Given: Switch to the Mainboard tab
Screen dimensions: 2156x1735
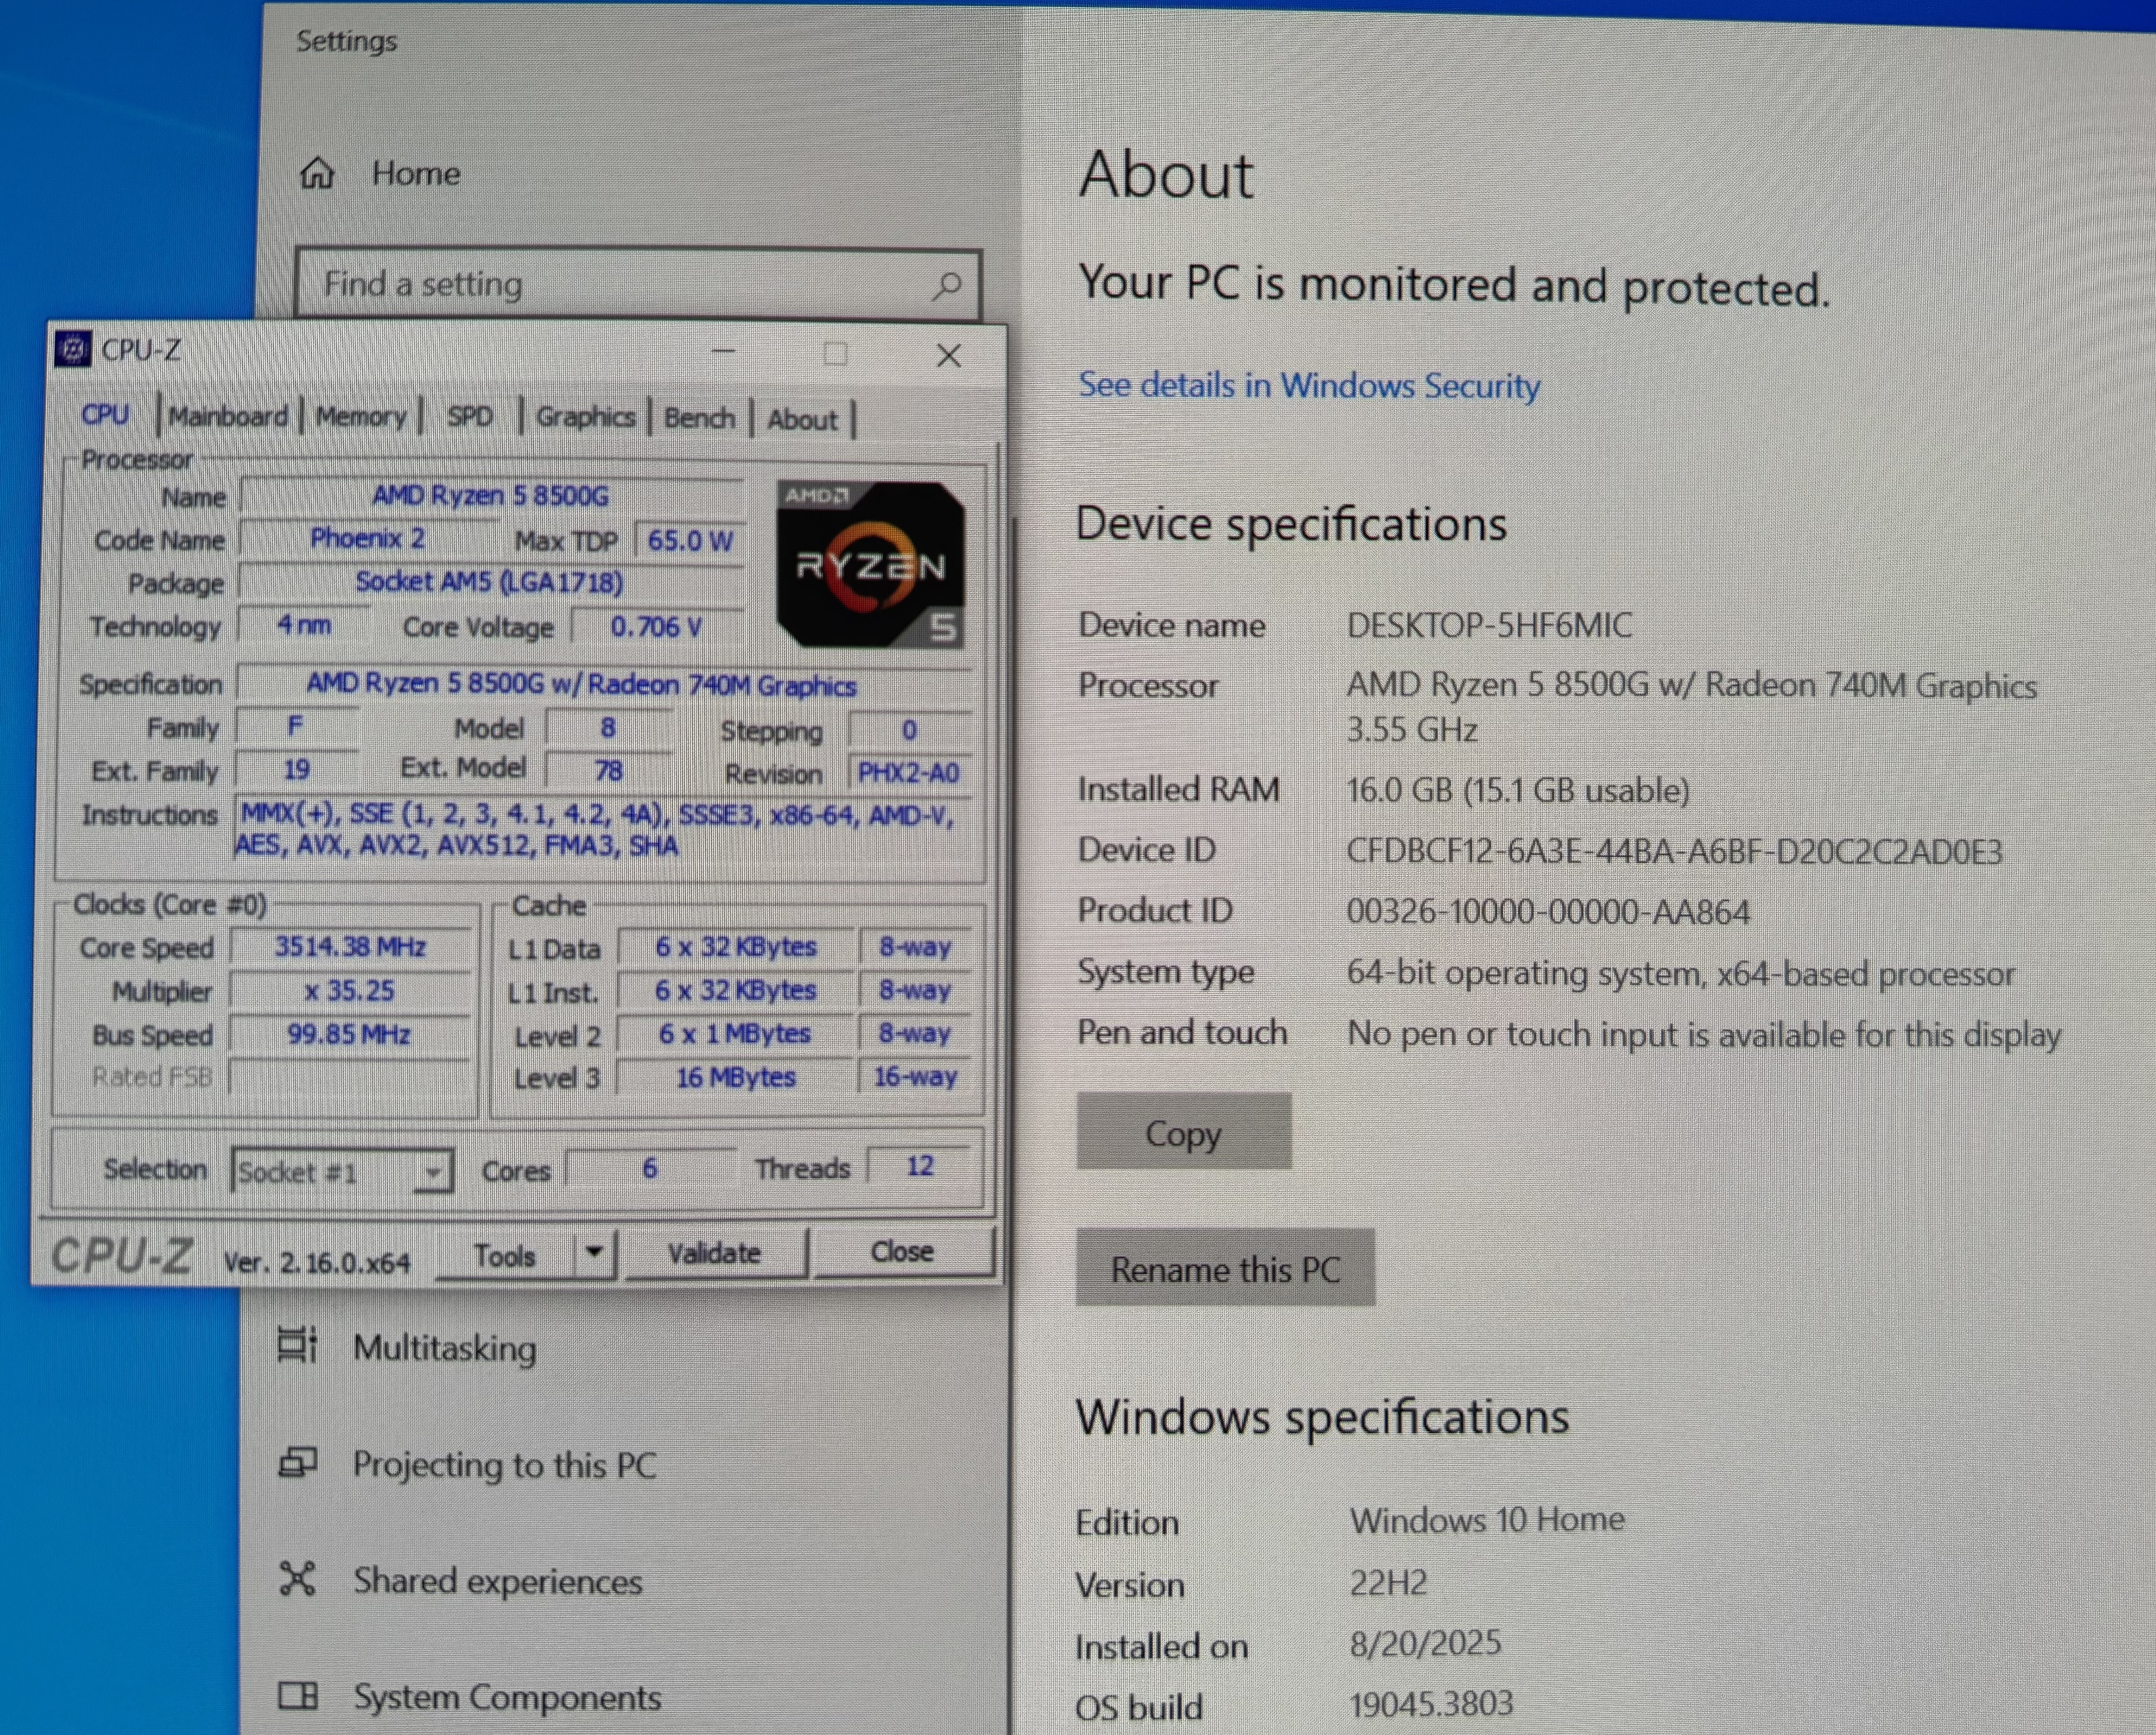Looking at the screenshot, I should click(228, 416).
